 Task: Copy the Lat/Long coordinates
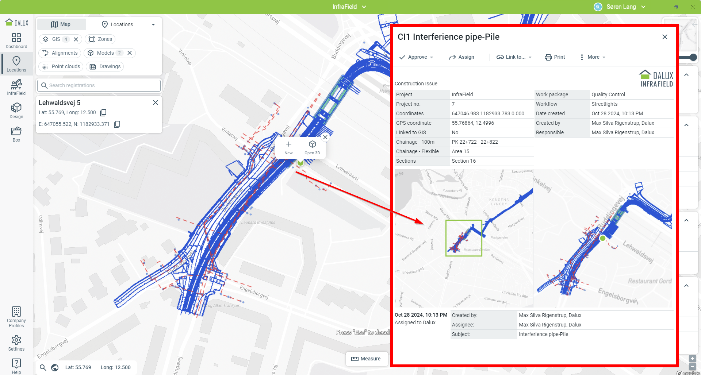[x=103, y=113]
